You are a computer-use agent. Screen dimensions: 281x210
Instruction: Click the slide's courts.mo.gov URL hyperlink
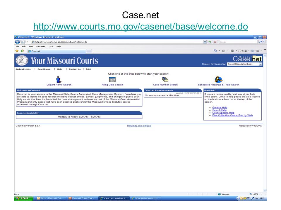pos(140,27)
